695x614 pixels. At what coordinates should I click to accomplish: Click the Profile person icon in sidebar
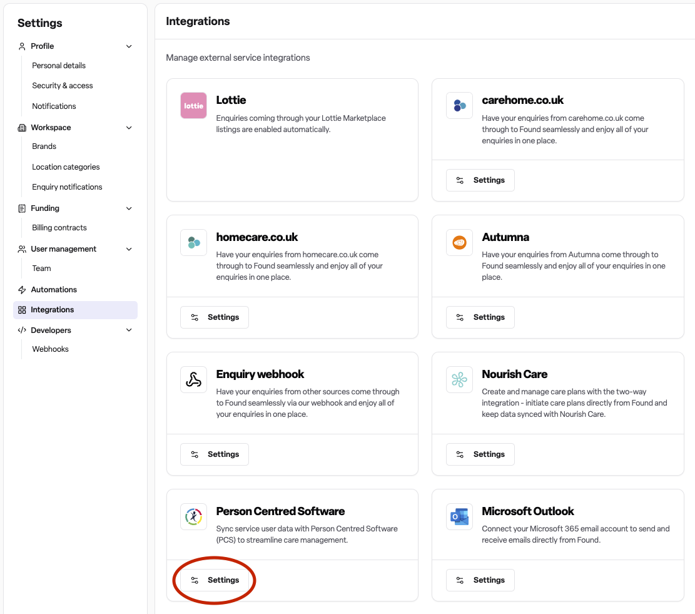coord(22,46)
